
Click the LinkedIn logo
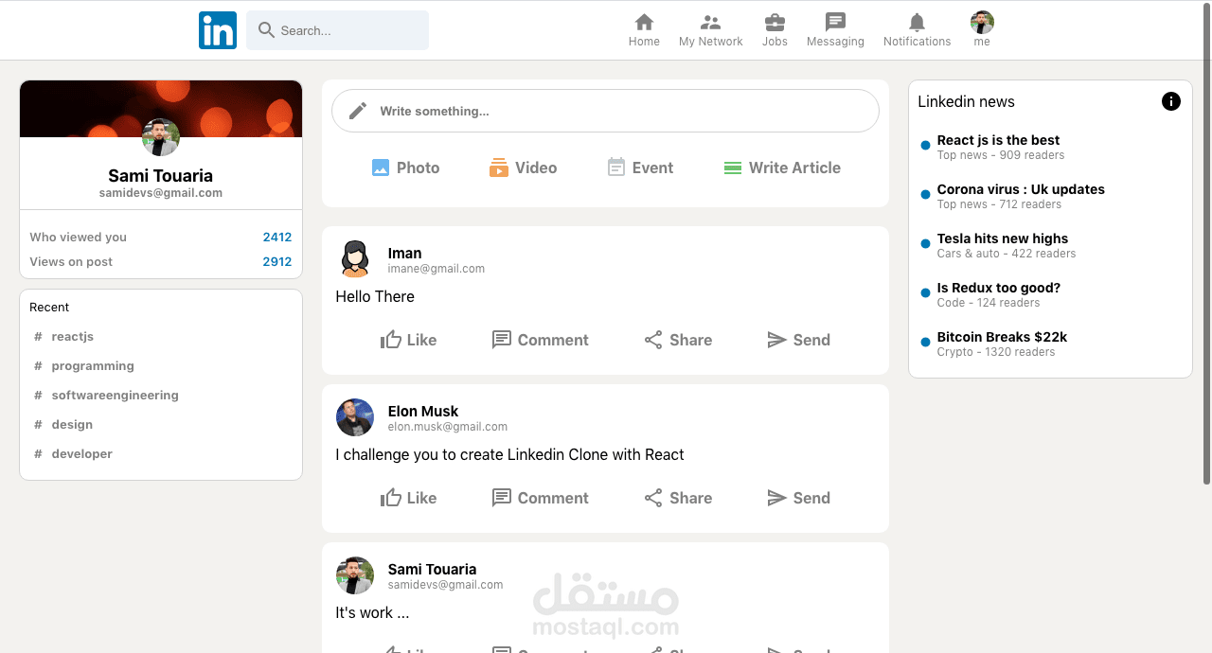point(218,30)
